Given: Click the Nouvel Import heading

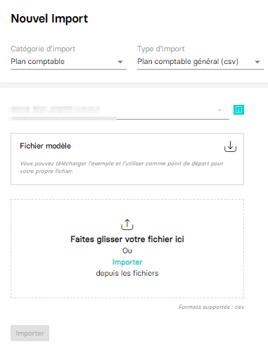Looking at the screenshot, I should [49, 19].
